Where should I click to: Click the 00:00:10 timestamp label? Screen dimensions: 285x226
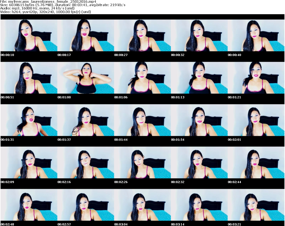8,55
